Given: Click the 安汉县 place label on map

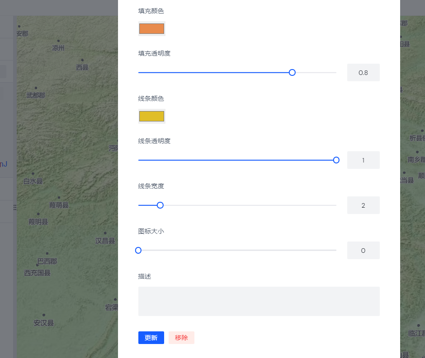Looking at the screenshot, I should pyautogui.click(x=44, y=323).
